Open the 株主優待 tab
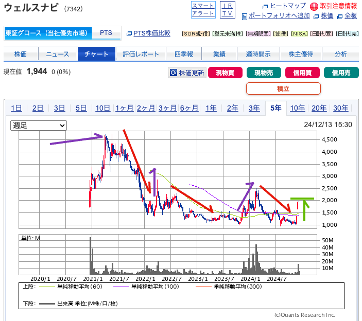The width and height of the screenshot is (362, 321). [301, 54]
